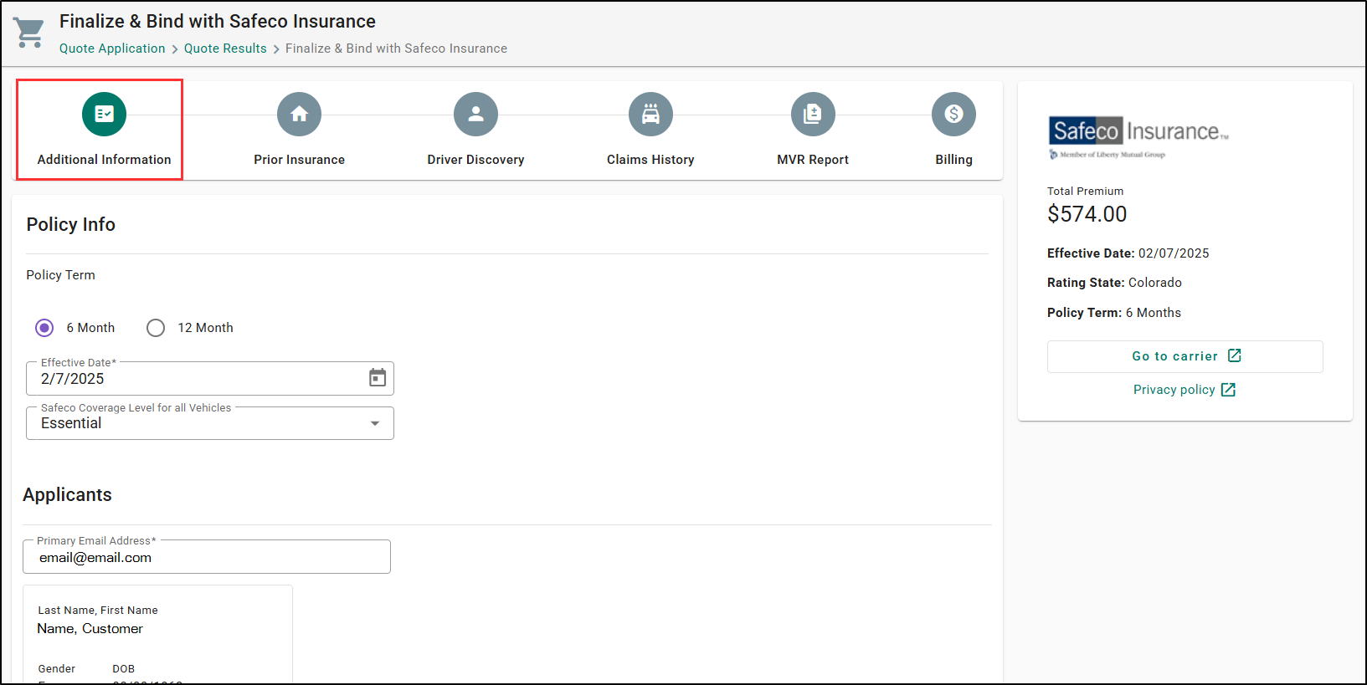Switch to the Driver Discovery step label
The image size is (1367, 685).
click(475, 160)
